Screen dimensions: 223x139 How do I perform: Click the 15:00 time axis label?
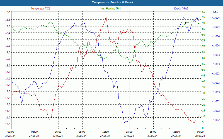point(129,131)
